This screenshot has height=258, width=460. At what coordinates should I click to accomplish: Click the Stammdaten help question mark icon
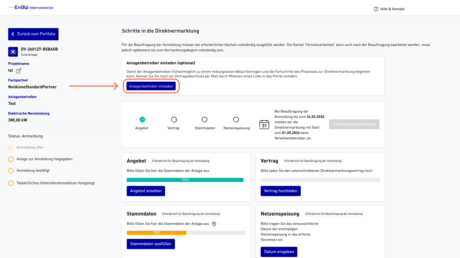[x=214, y=224]
